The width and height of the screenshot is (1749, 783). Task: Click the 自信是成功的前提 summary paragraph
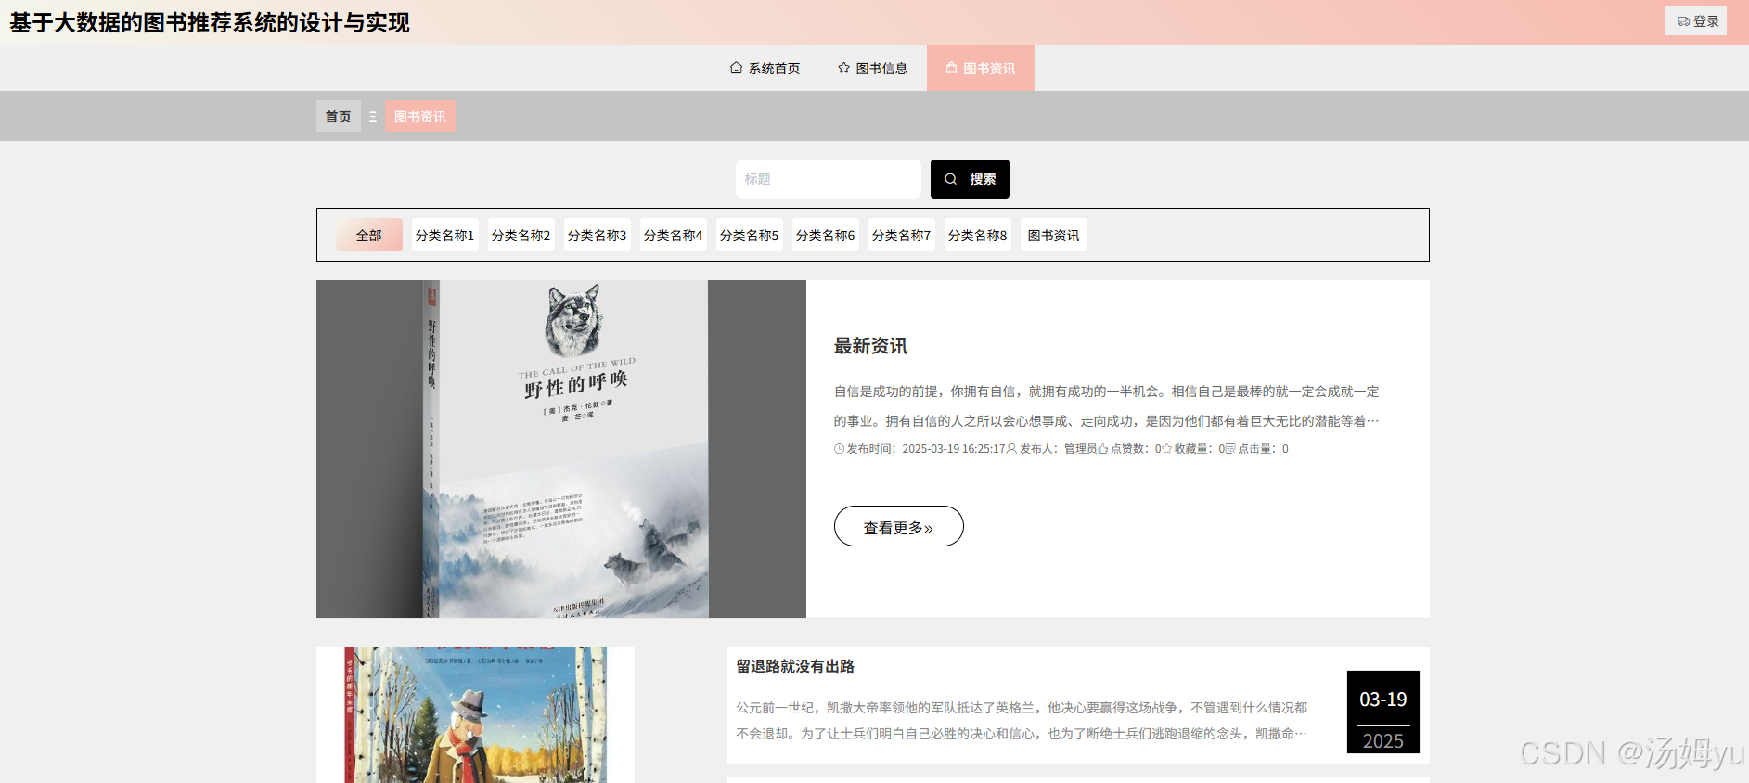click(x=1107, y=406)
